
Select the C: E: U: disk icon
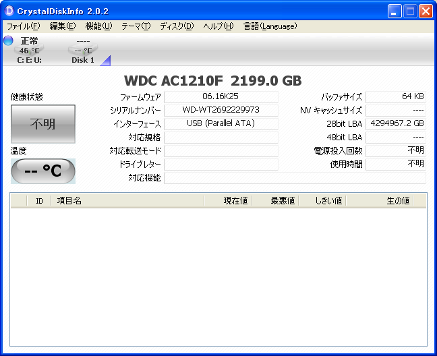[29, 51]
